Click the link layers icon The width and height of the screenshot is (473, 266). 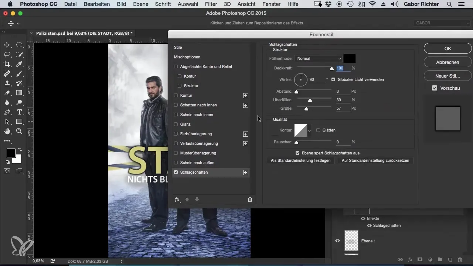tap(400, 260)
